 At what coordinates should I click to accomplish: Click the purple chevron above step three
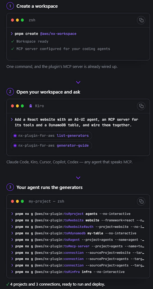pyautogui.click(x=78, y=178)
